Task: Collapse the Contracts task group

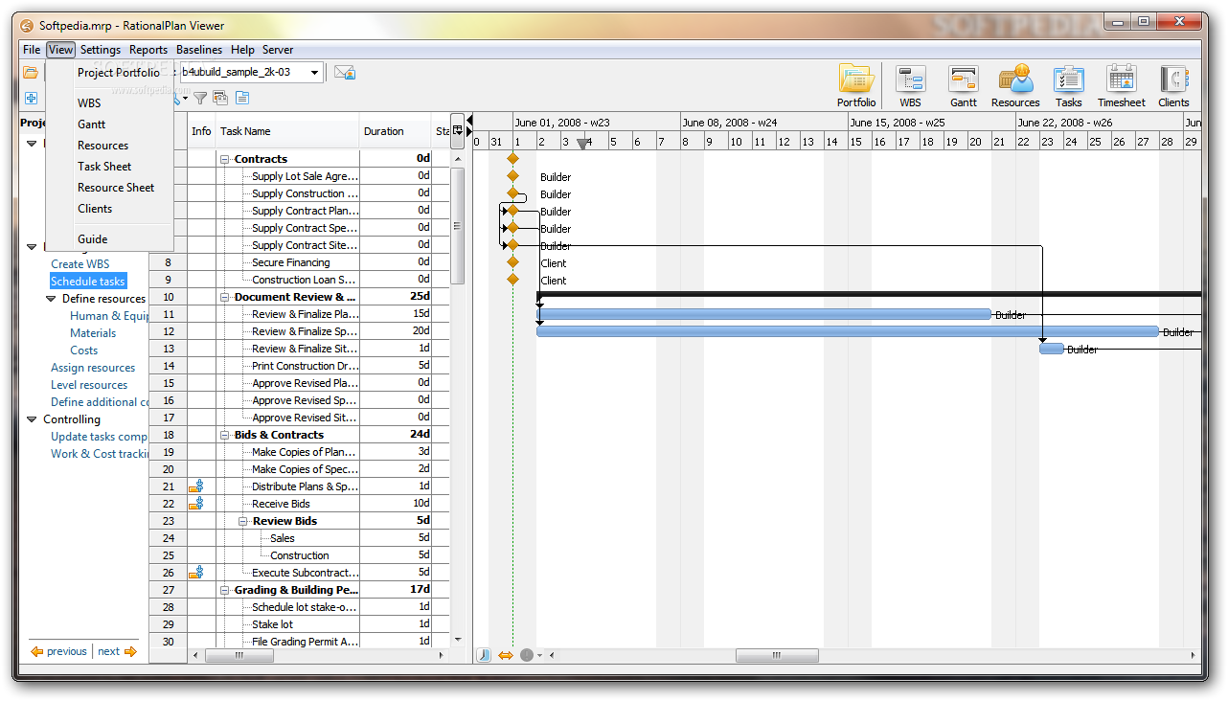Action: [x=225, y=159]
